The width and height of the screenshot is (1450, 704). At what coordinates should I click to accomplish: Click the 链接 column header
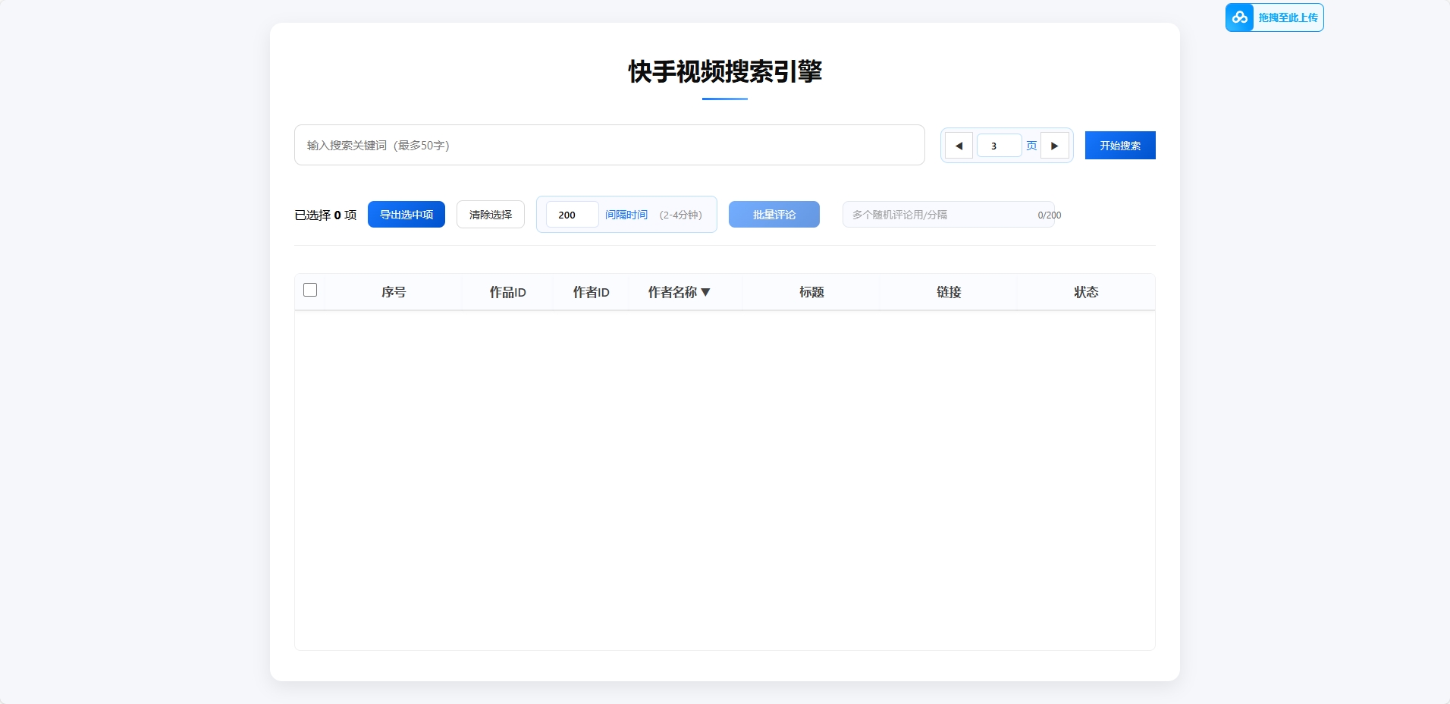[x=949, y=292]
